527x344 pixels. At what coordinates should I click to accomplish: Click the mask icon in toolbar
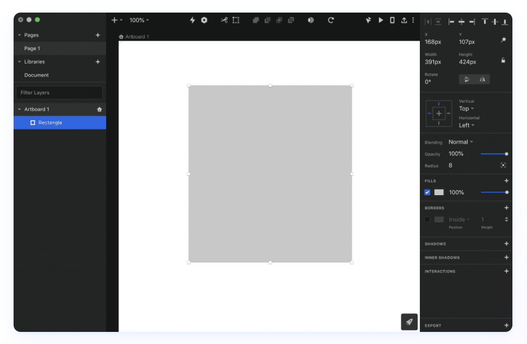(x=311, y=20)
